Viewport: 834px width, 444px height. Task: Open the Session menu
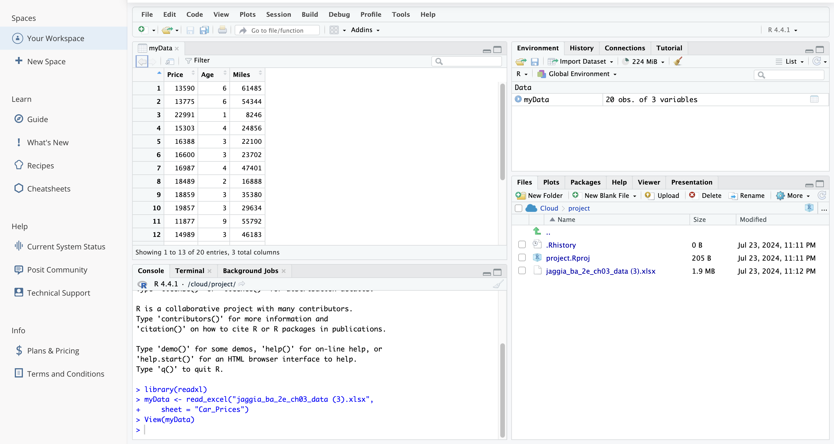point(278,14)
